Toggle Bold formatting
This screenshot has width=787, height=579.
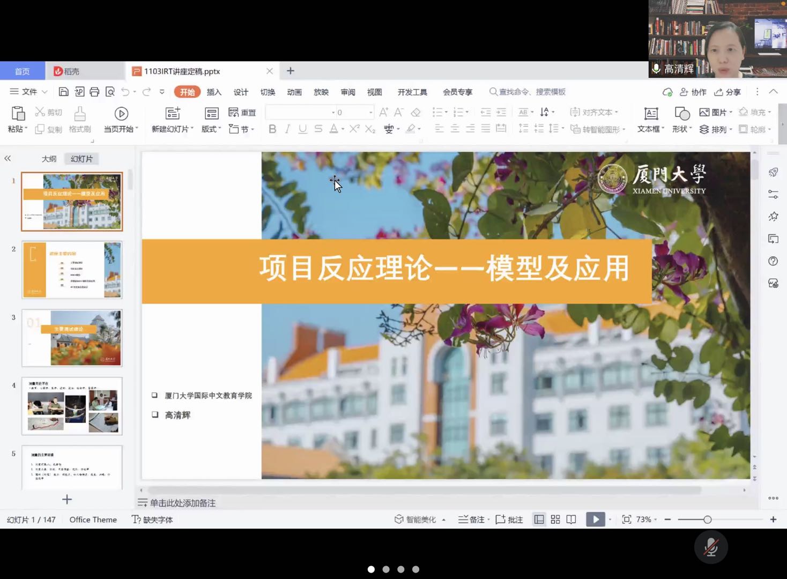(x=272, y=129)
